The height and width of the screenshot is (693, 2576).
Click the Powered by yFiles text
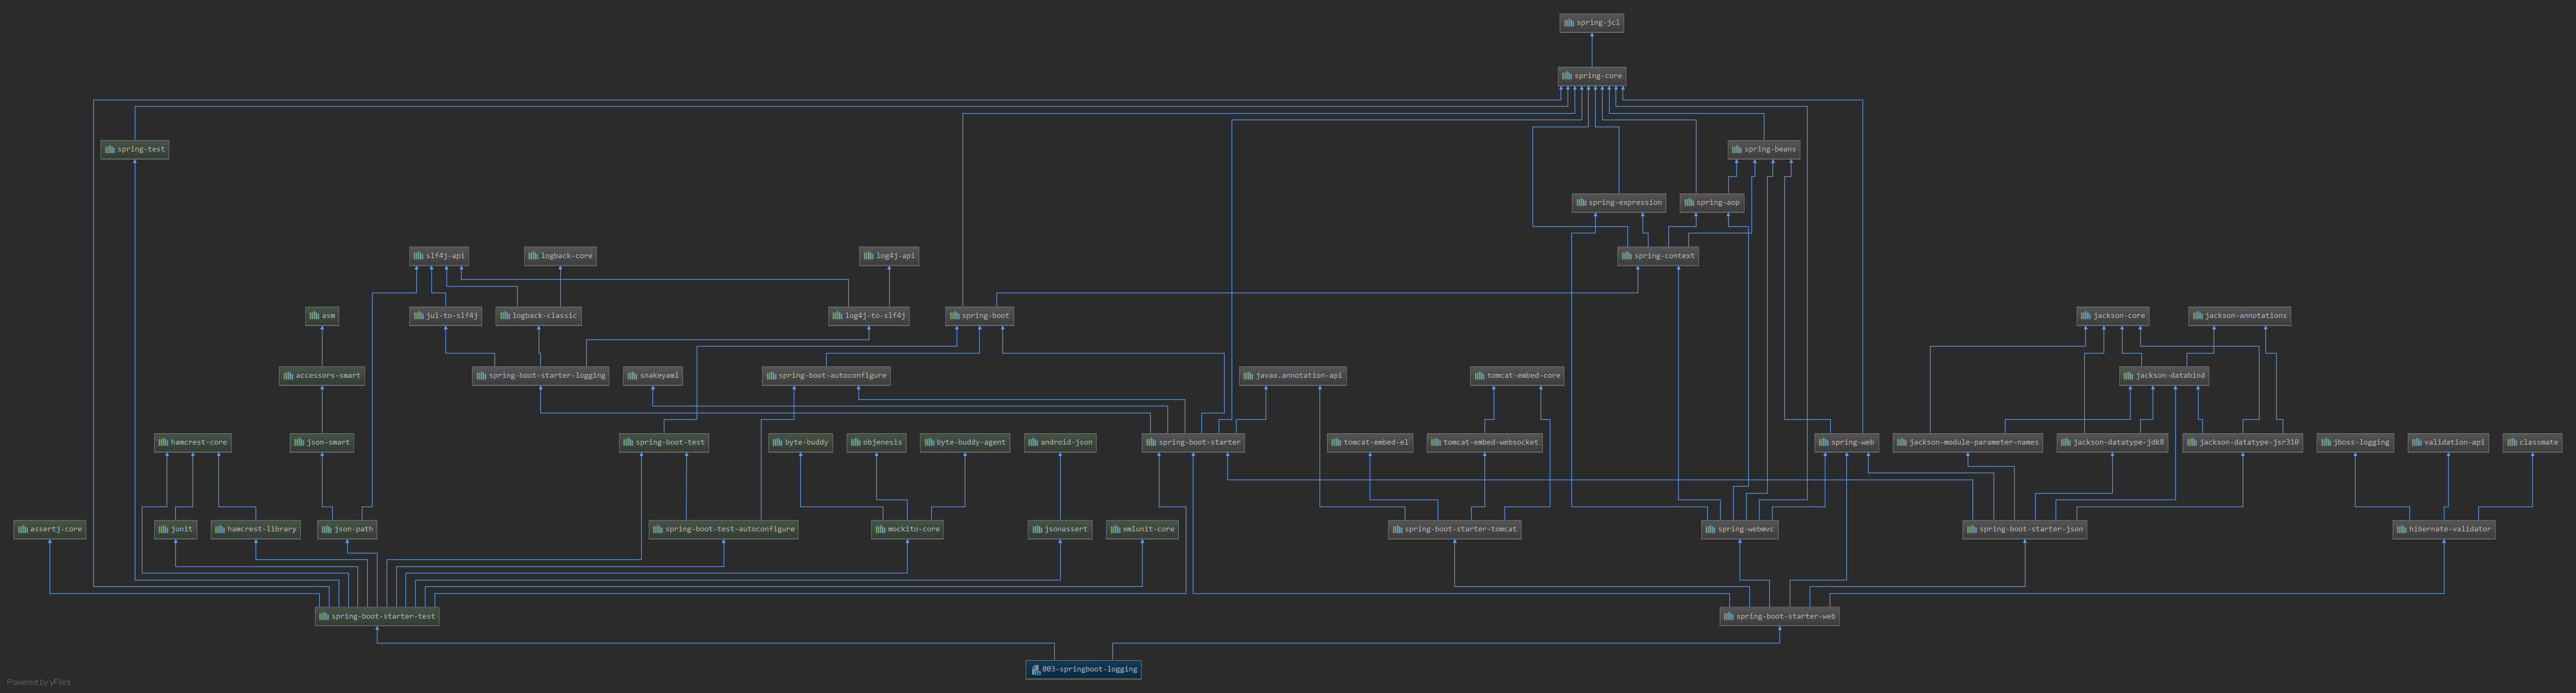pos(38,682)
